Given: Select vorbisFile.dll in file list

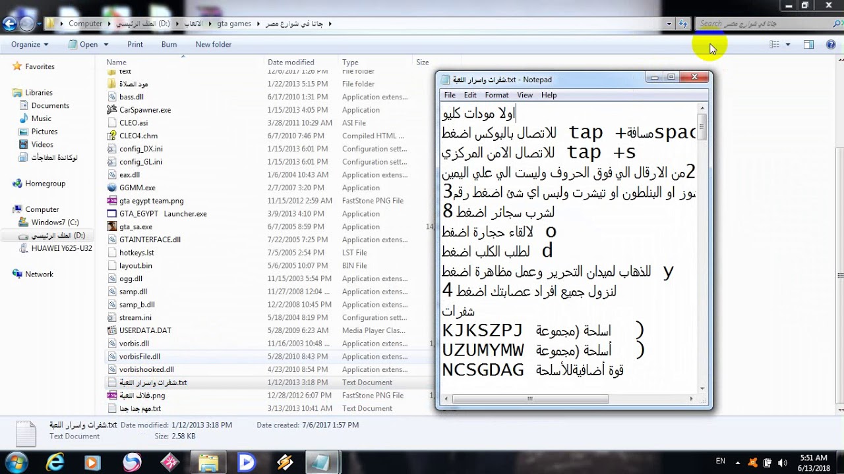Looking at the screenshot, I should tap(139, 356).
